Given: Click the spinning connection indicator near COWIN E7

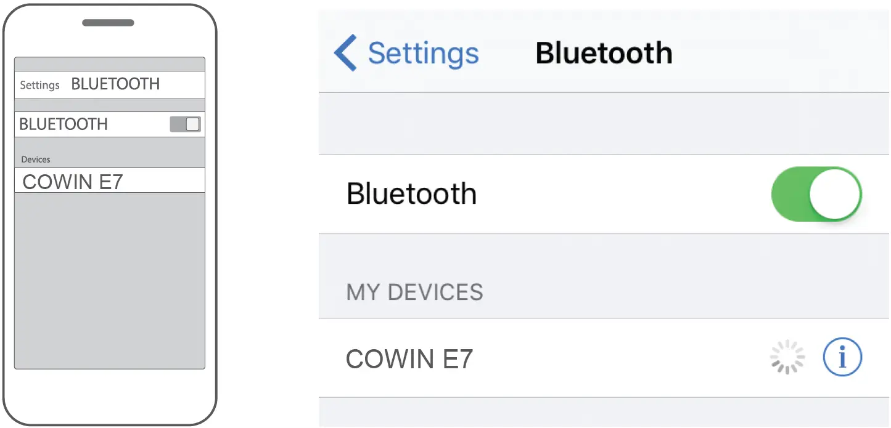Looking at the screenshot, I should point(787,357).
